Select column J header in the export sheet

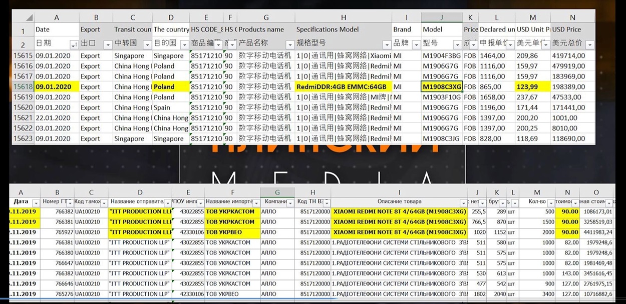442,17
